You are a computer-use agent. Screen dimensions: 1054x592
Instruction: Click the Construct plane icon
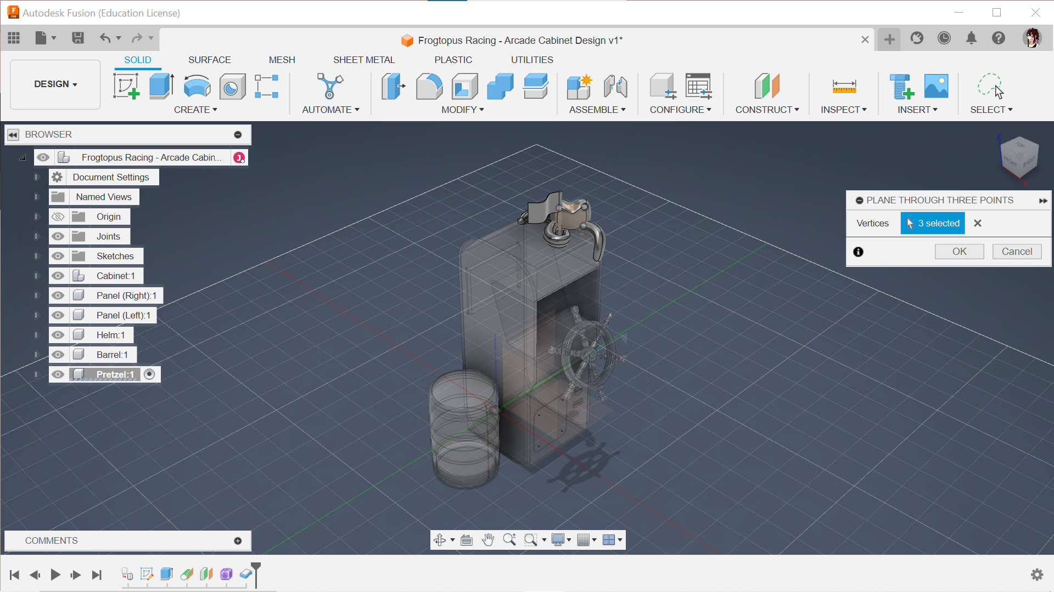pos(767,86)
